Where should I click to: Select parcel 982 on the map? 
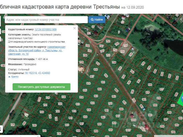tap(144, 99)
